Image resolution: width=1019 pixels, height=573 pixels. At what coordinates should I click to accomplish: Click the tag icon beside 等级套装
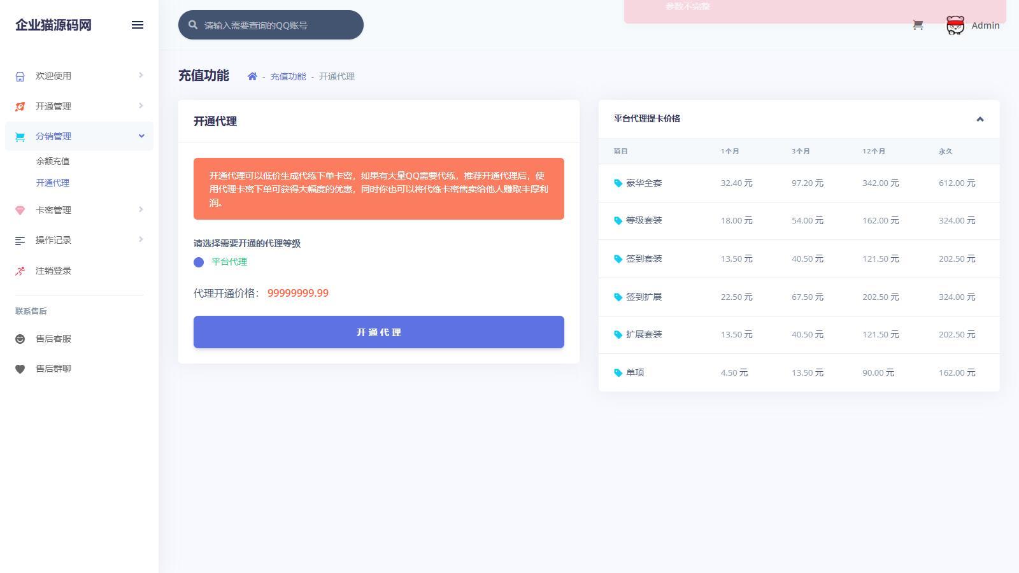618,221
